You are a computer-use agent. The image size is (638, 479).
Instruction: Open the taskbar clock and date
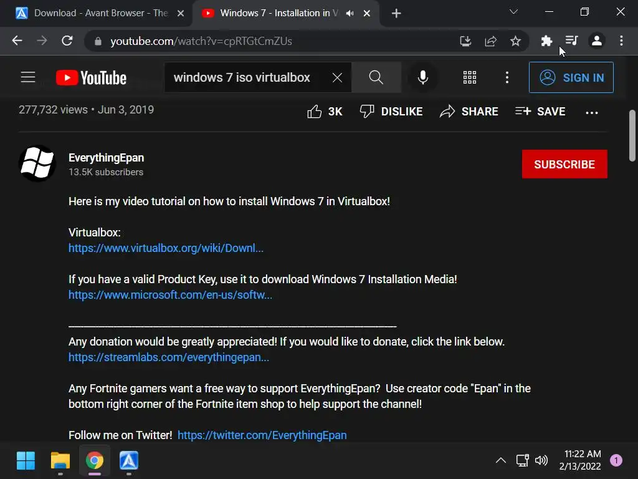580,460
